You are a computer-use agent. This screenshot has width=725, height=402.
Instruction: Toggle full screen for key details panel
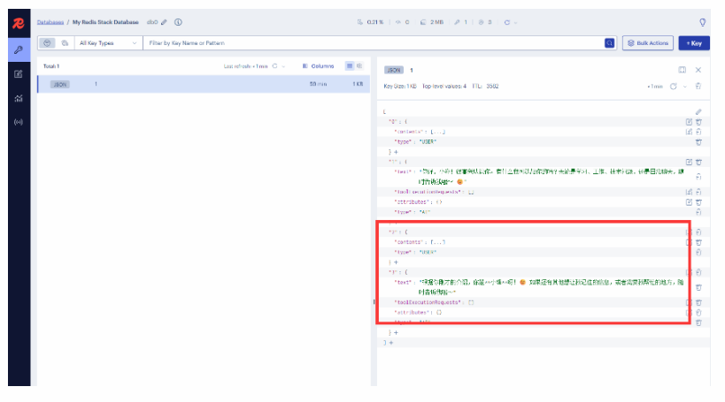(682, 70)
